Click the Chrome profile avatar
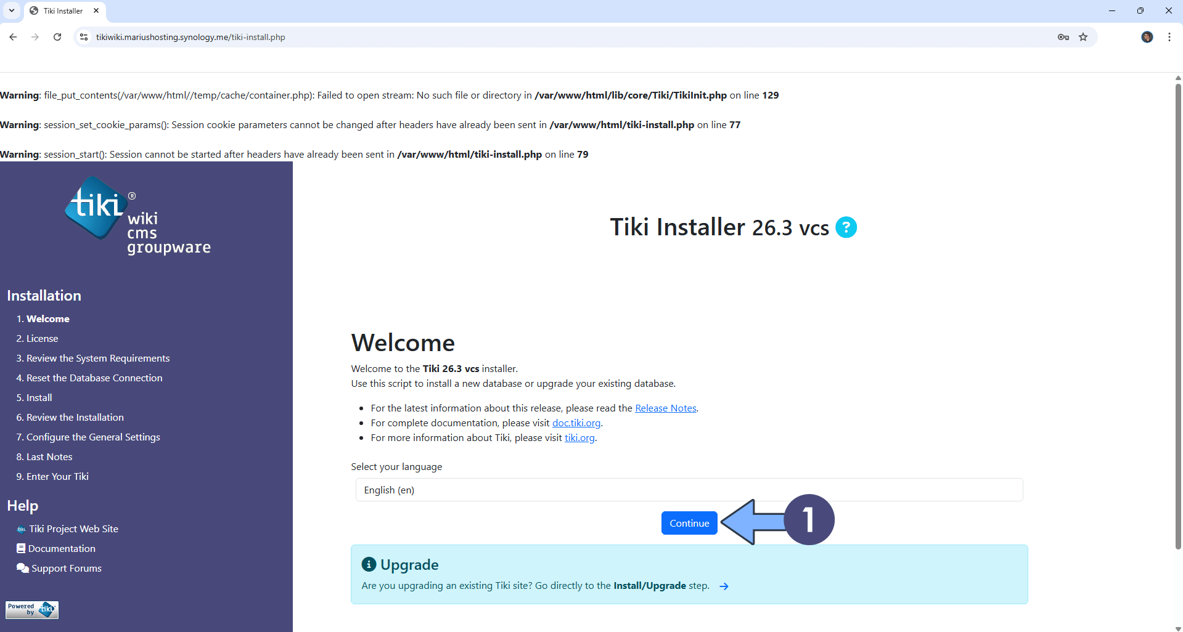Screen dimensions: 1183x632 pyautogui.click(x=1147, y=37)
